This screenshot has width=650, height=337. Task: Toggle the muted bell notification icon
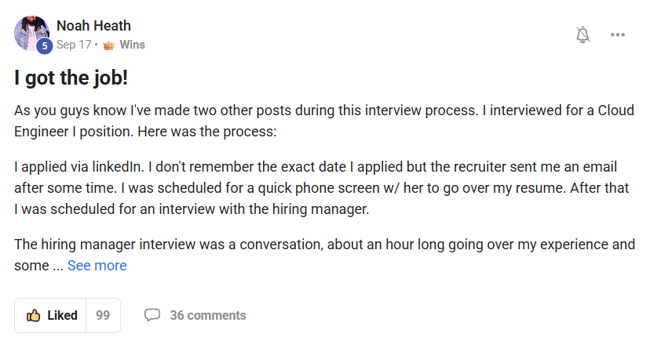pyautogui.click(x=582, y=34)
